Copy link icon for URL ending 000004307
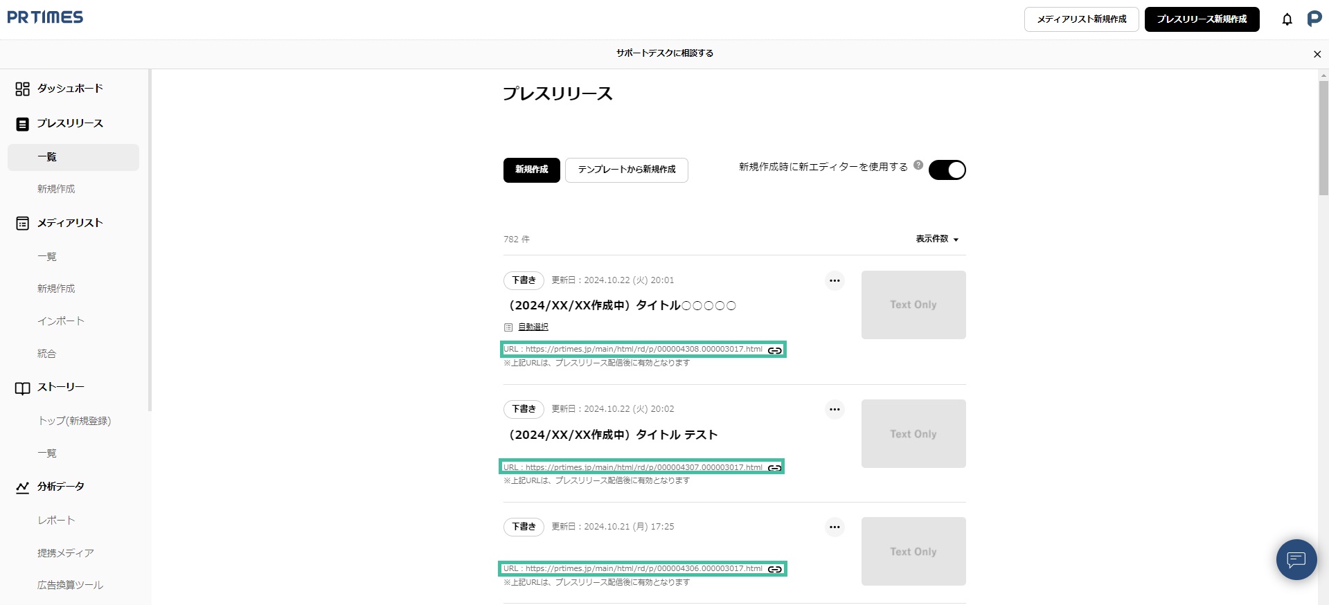This screenshot has width=1329, height=605. tap(774, 468)
